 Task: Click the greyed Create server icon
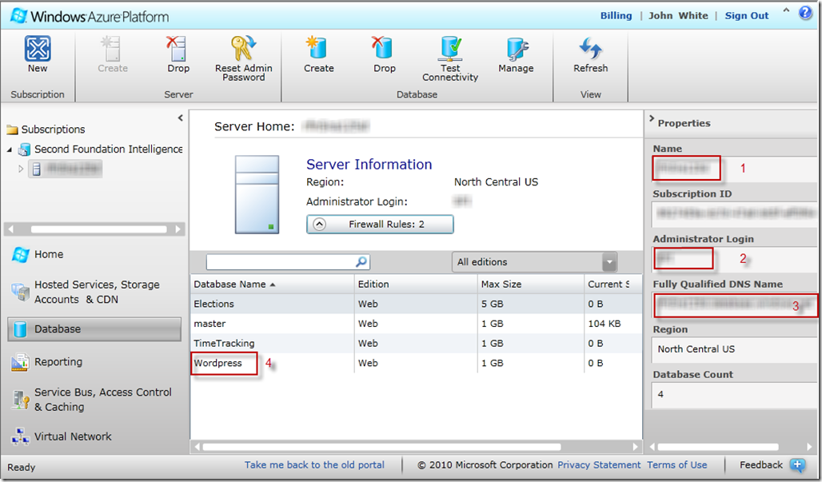coord(112,49)
